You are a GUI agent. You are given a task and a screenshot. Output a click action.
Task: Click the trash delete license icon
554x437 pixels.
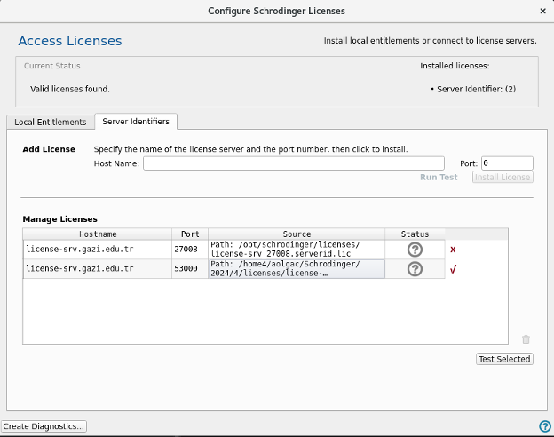[x=526, y=339]
